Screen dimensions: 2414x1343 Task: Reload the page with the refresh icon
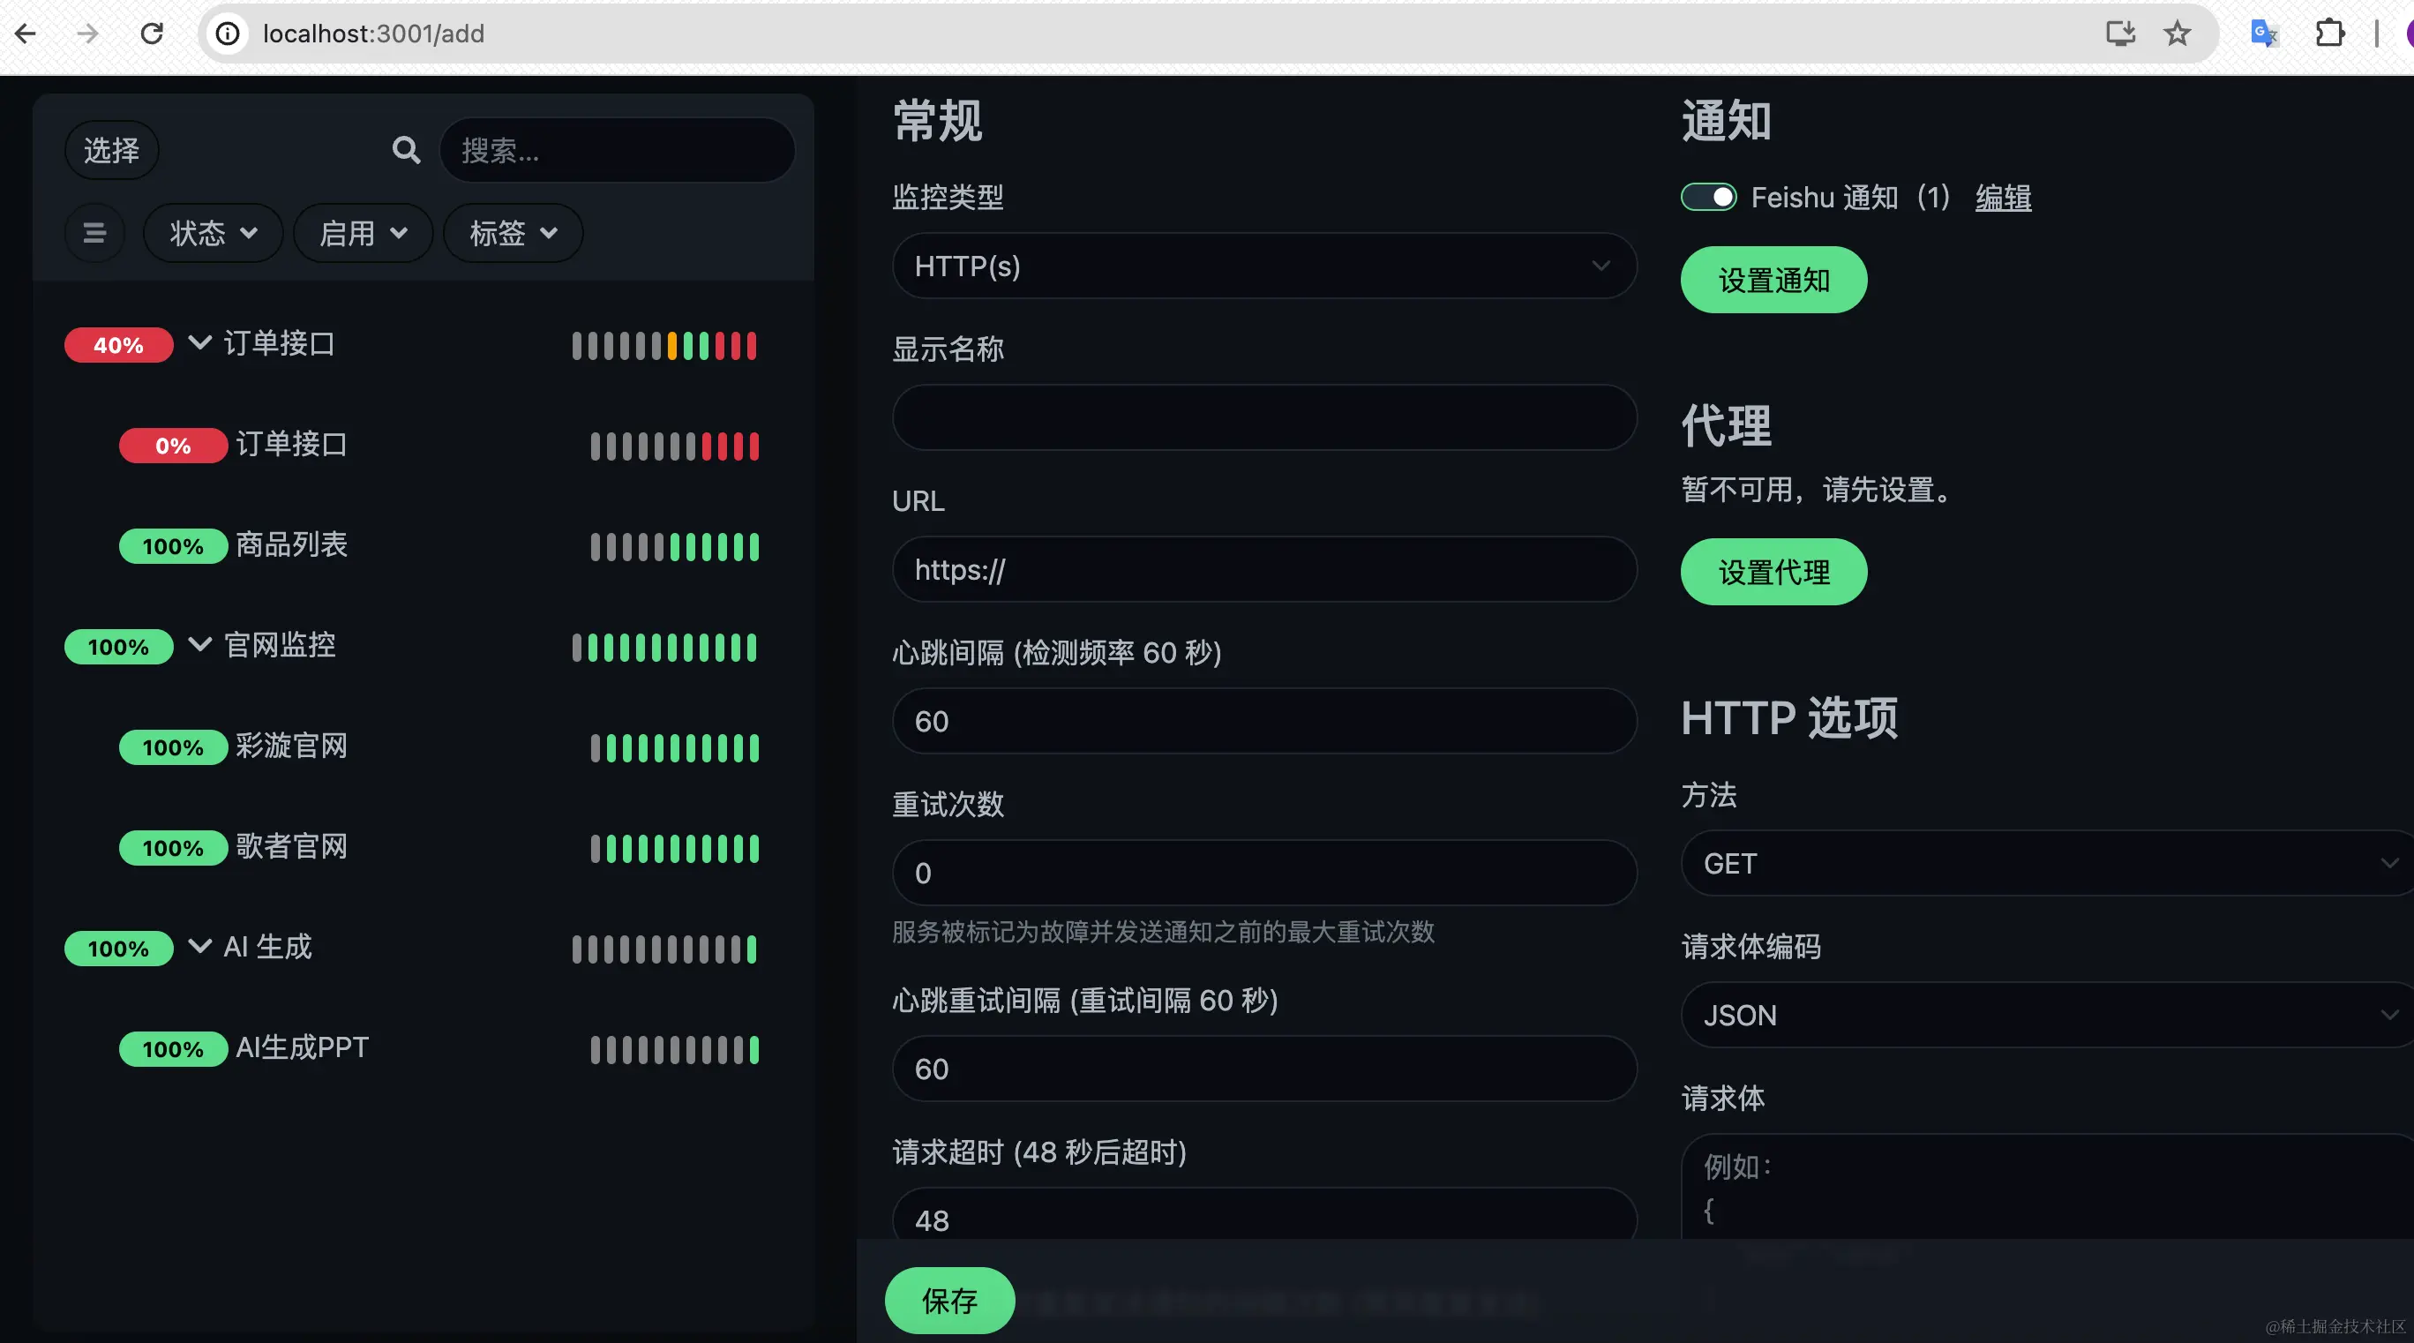[x=152, y=34]
